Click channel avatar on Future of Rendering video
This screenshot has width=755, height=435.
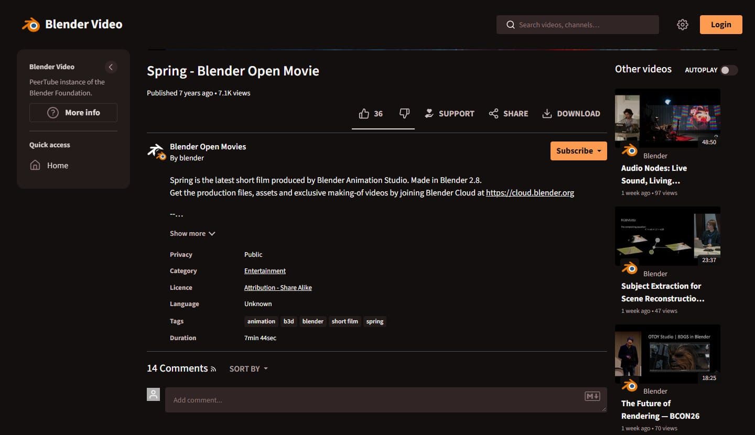coord(629,386)
